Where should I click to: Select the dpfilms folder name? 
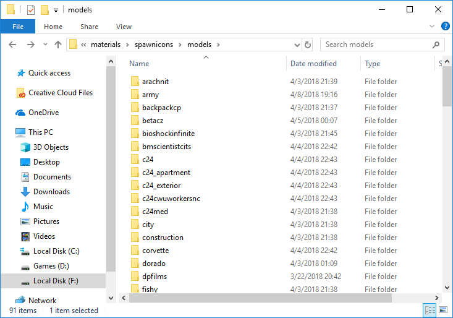155,277
